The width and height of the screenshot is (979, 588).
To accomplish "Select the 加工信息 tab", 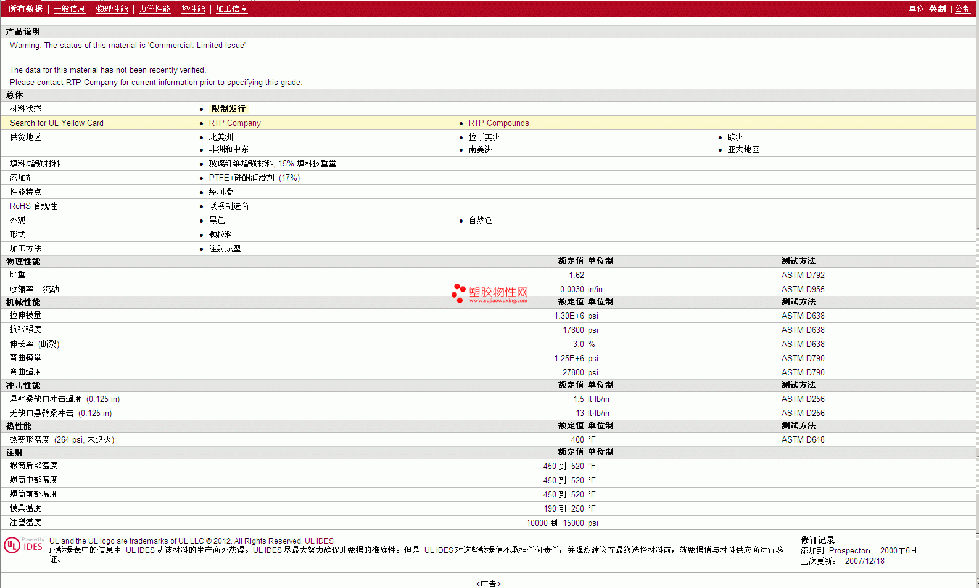I will point(231,9).
